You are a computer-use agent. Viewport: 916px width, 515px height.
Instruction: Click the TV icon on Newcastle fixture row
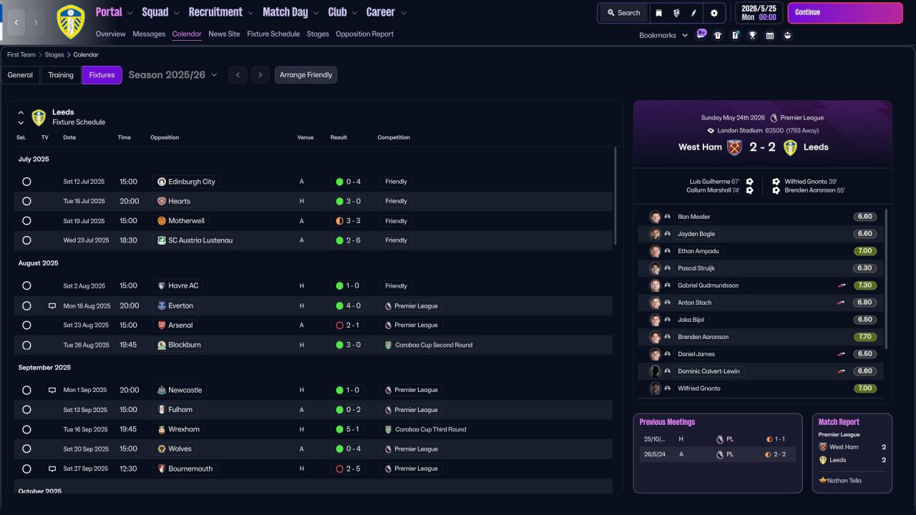(x=52, y=391)
